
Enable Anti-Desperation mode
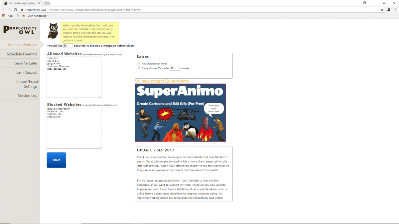point(139,63)
